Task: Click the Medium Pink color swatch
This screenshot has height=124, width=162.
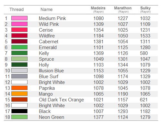Action: pyautogui.click(x=19, y=18)
